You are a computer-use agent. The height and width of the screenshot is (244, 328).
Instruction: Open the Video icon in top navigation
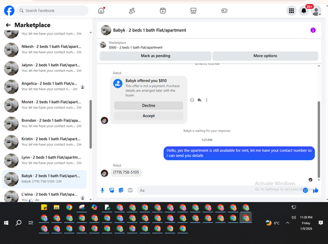pyautogui.click(x=163, y=10)
